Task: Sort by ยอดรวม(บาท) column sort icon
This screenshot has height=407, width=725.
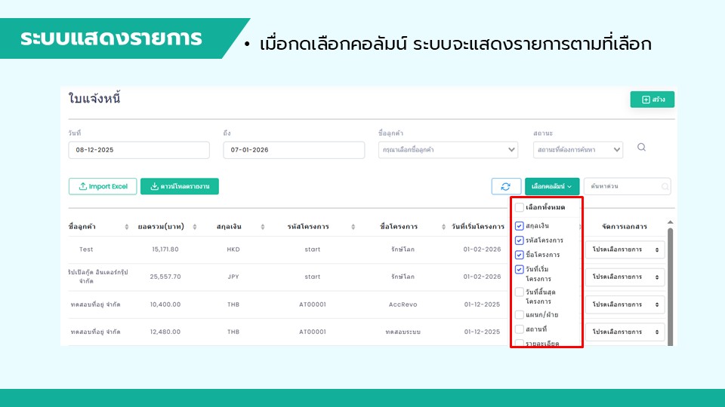Action: point(195,227)
